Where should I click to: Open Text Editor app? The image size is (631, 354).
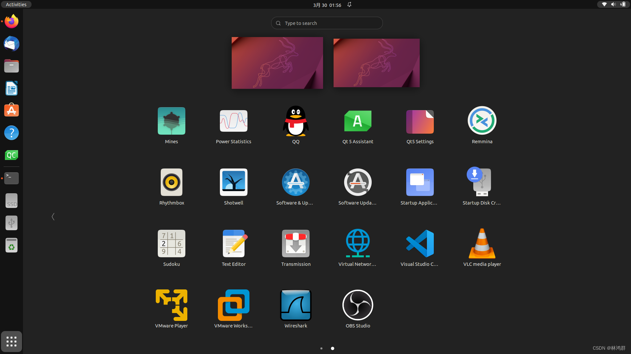[x=233, y=248]
